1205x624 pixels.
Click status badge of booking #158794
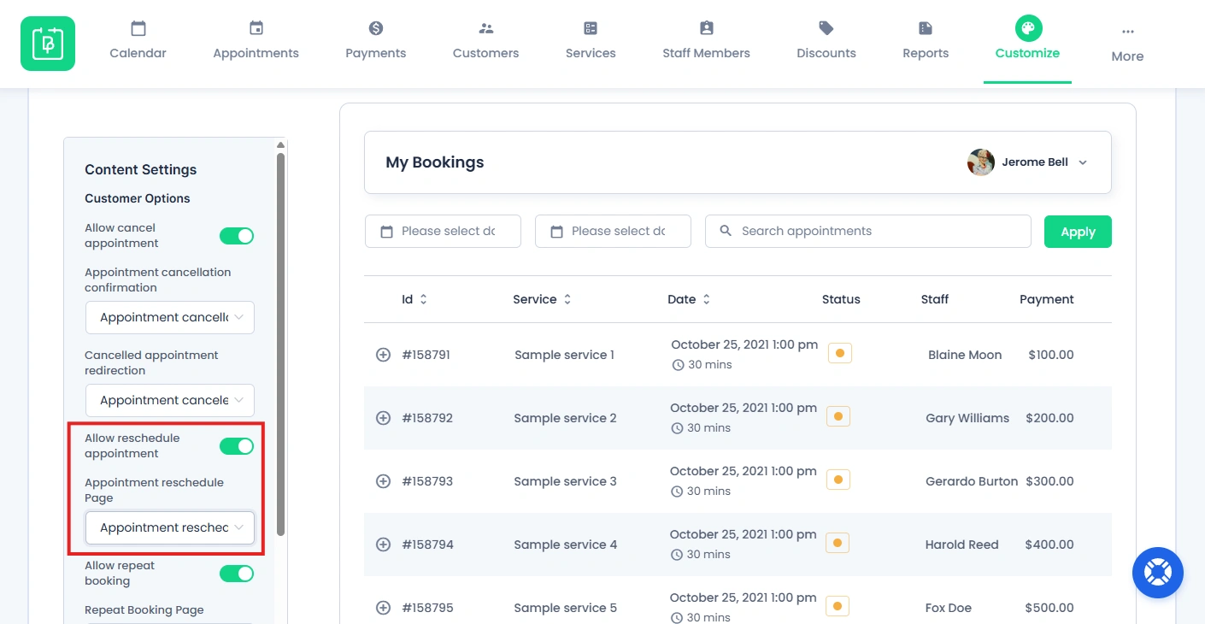tap(838, 543)
